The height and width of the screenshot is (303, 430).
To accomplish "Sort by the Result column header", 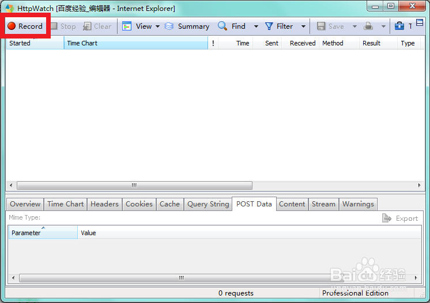I will point(379,43).
